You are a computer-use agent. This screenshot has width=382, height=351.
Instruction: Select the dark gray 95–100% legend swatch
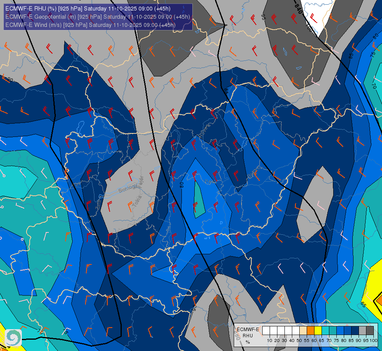pos(370,330)
